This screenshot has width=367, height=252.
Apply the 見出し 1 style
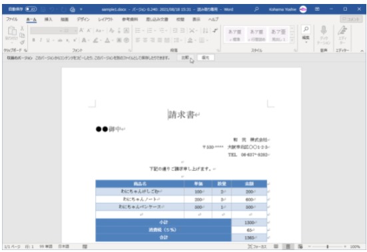pyautogui.click(x=278, y=35)
